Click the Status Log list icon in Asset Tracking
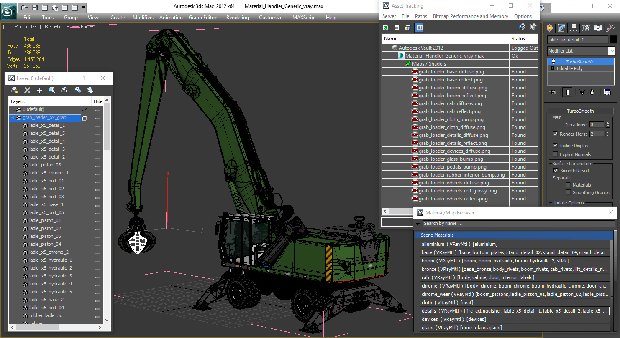This screenshot has width=620, height=338. 397,28
